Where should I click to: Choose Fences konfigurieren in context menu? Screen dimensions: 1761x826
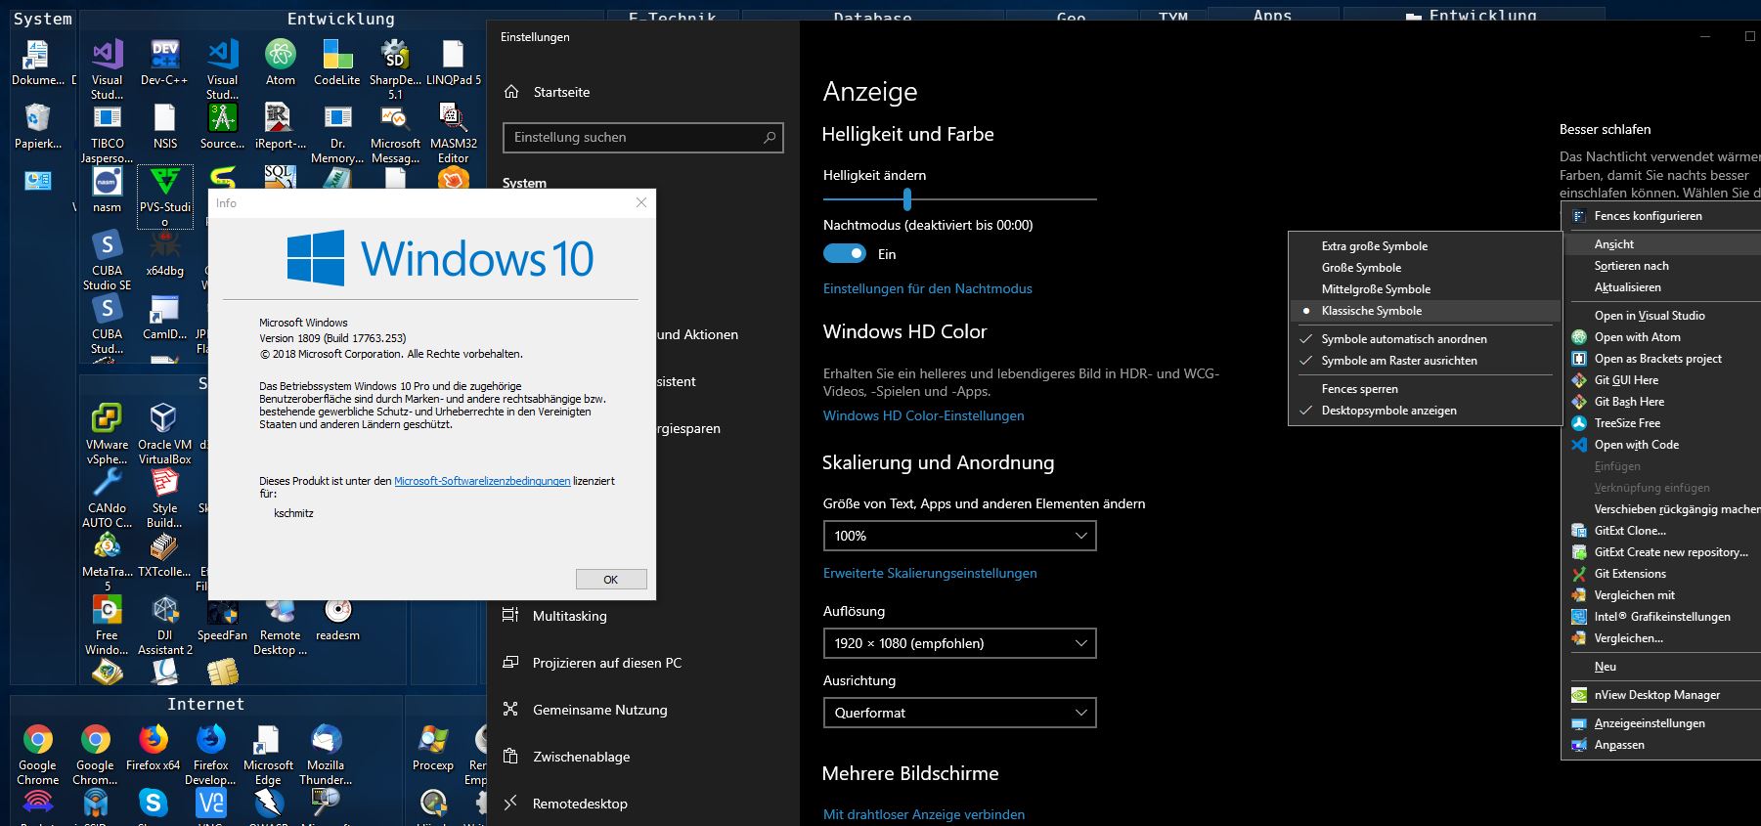(x=1662, y=216)
